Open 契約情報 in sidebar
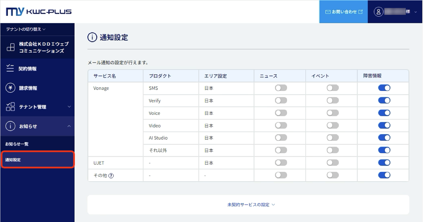The image size is (423, 222). [37, 68]
